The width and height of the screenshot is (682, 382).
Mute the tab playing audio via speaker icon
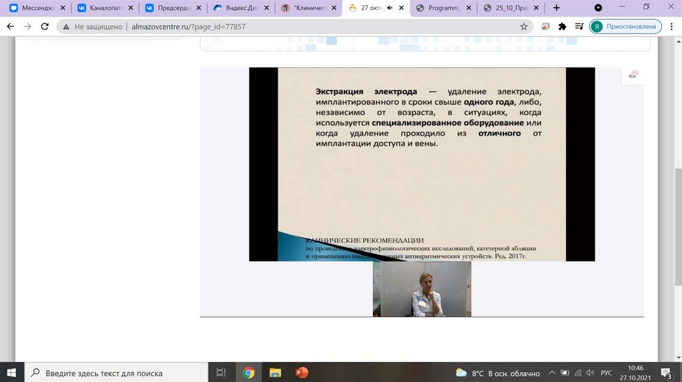coord(389,8)
